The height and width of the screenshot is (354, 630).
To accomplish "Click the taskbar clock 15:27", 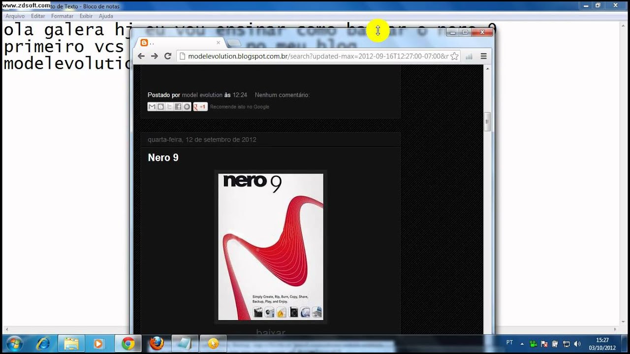I will click(x=602, y=344).
